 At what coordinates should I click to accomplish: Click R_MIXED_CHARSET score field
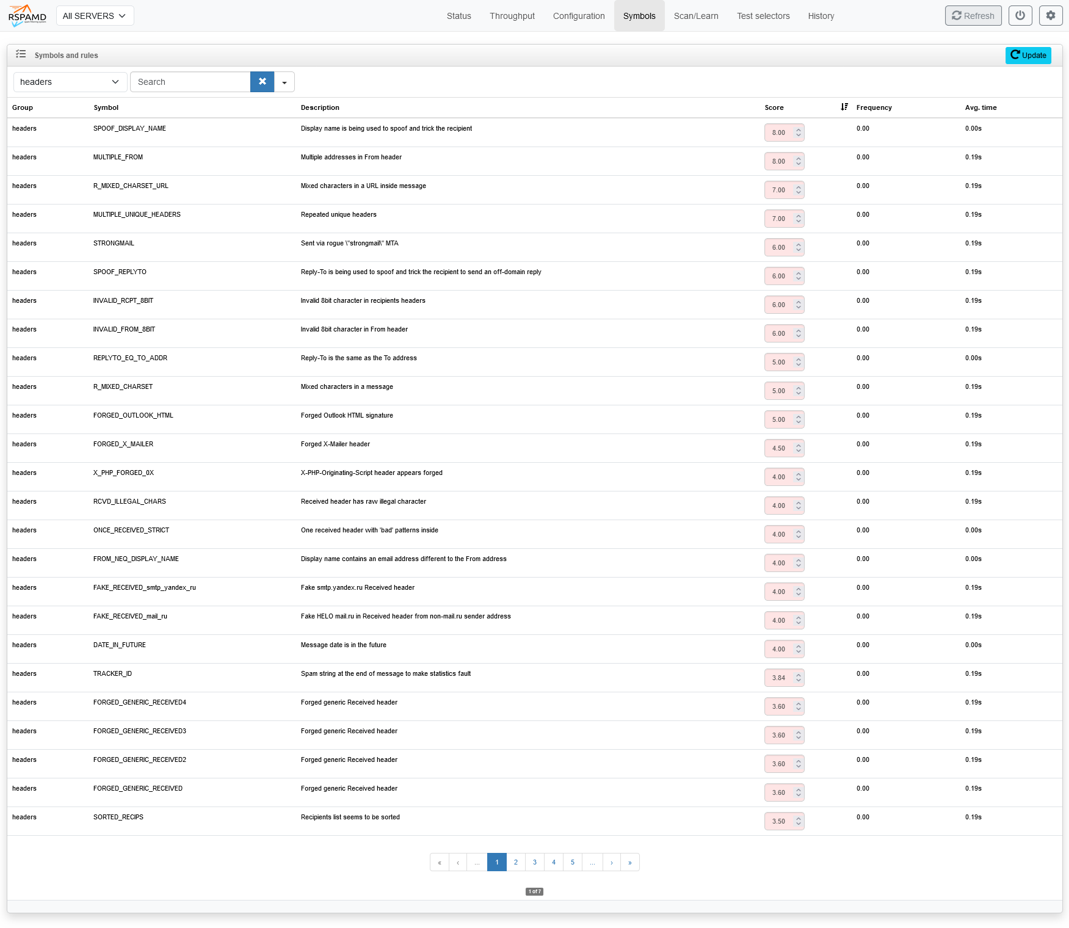(784, 391)
